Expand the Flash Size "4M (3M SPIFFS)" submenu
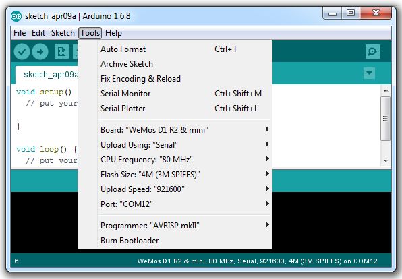The width and height of the screenshot is (402, 279). pyautogui.click(x=175, y=175)
